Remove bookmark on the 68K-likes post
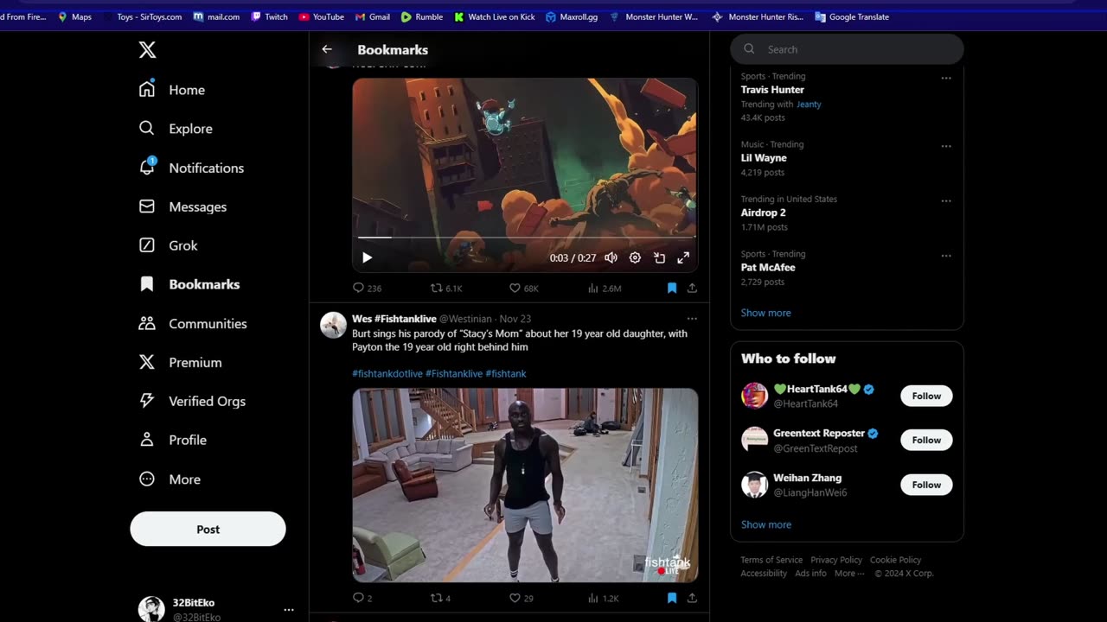 pyautogui.click(x=672, y=288)
